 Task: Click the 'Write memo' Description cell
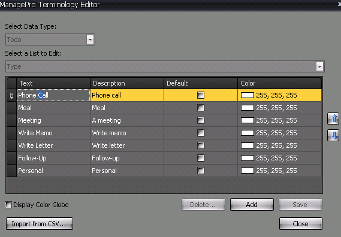(127, 133)
